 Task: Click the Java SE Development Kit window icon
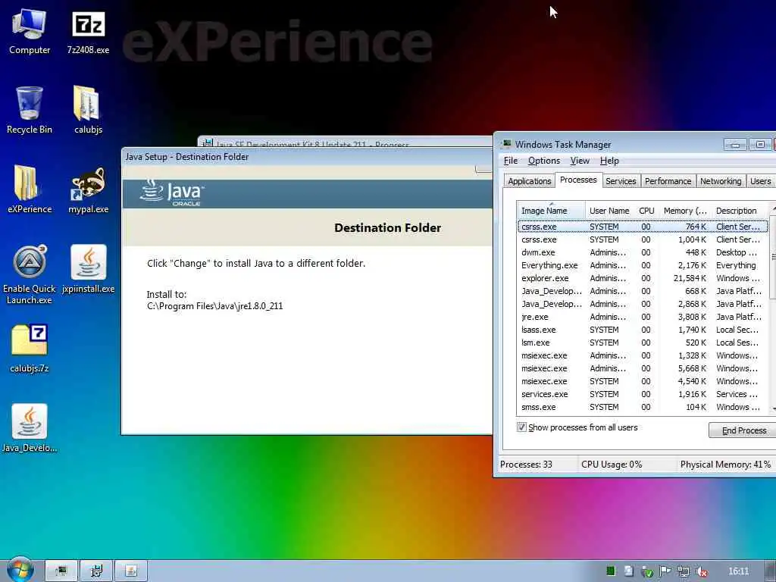pyautogui.click(x=208, y=143)
